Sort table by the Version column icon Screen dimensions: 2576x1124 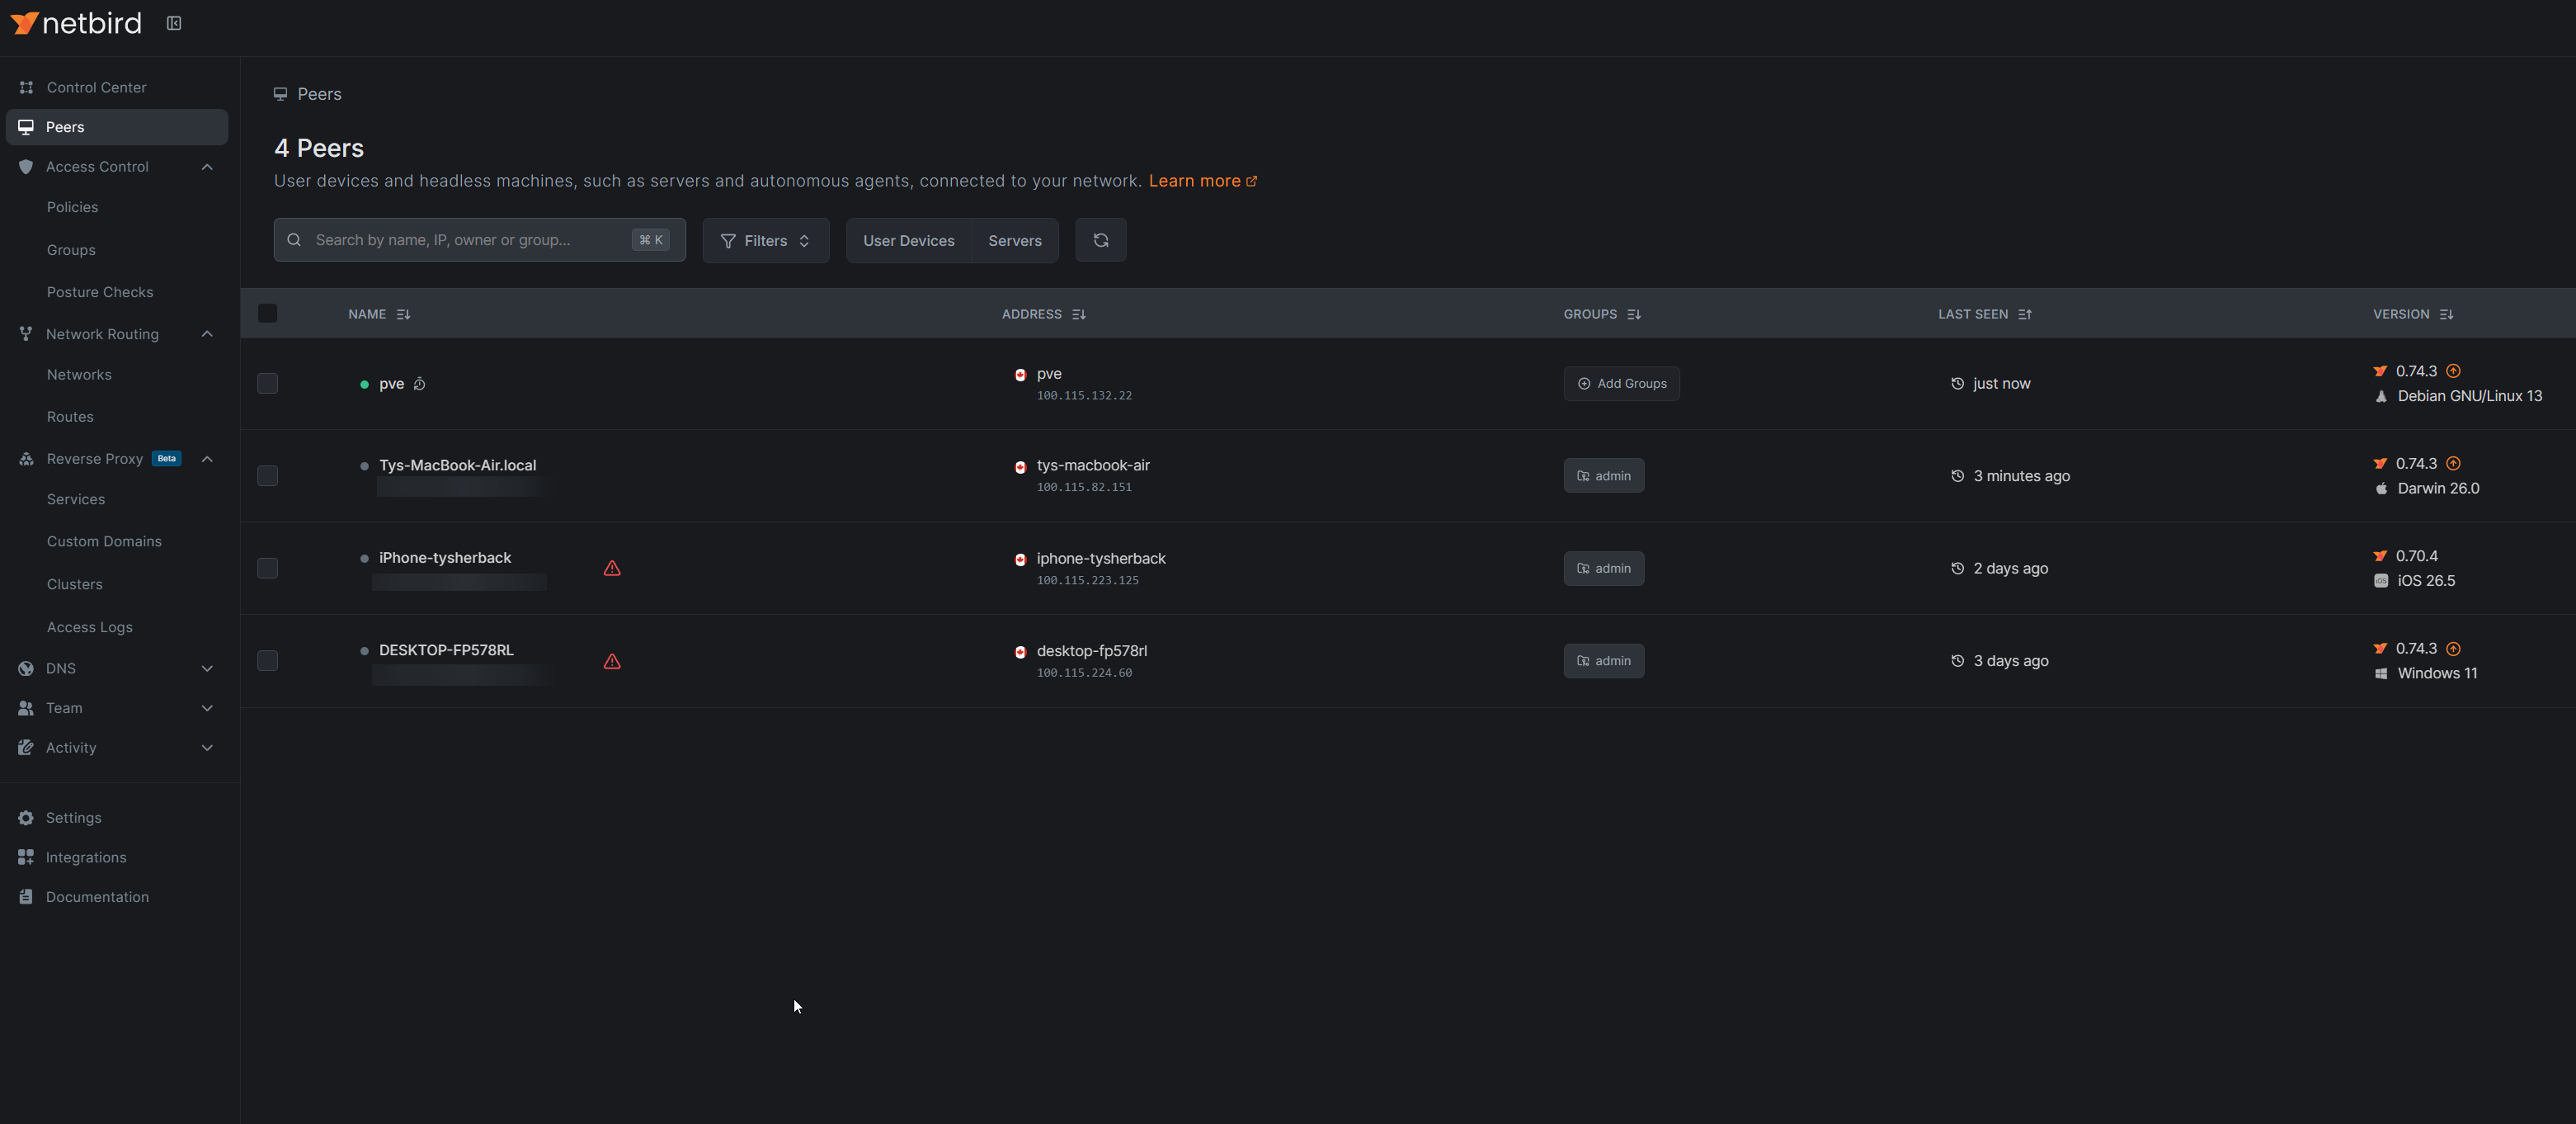[2446, 314]
